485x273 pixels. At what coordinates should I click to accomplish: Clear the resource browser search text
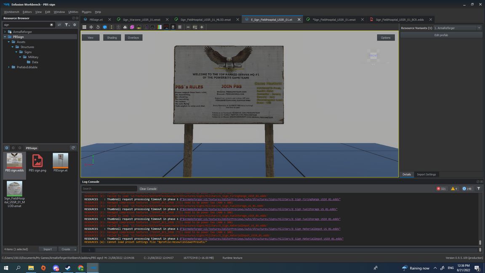pos(52,25)
